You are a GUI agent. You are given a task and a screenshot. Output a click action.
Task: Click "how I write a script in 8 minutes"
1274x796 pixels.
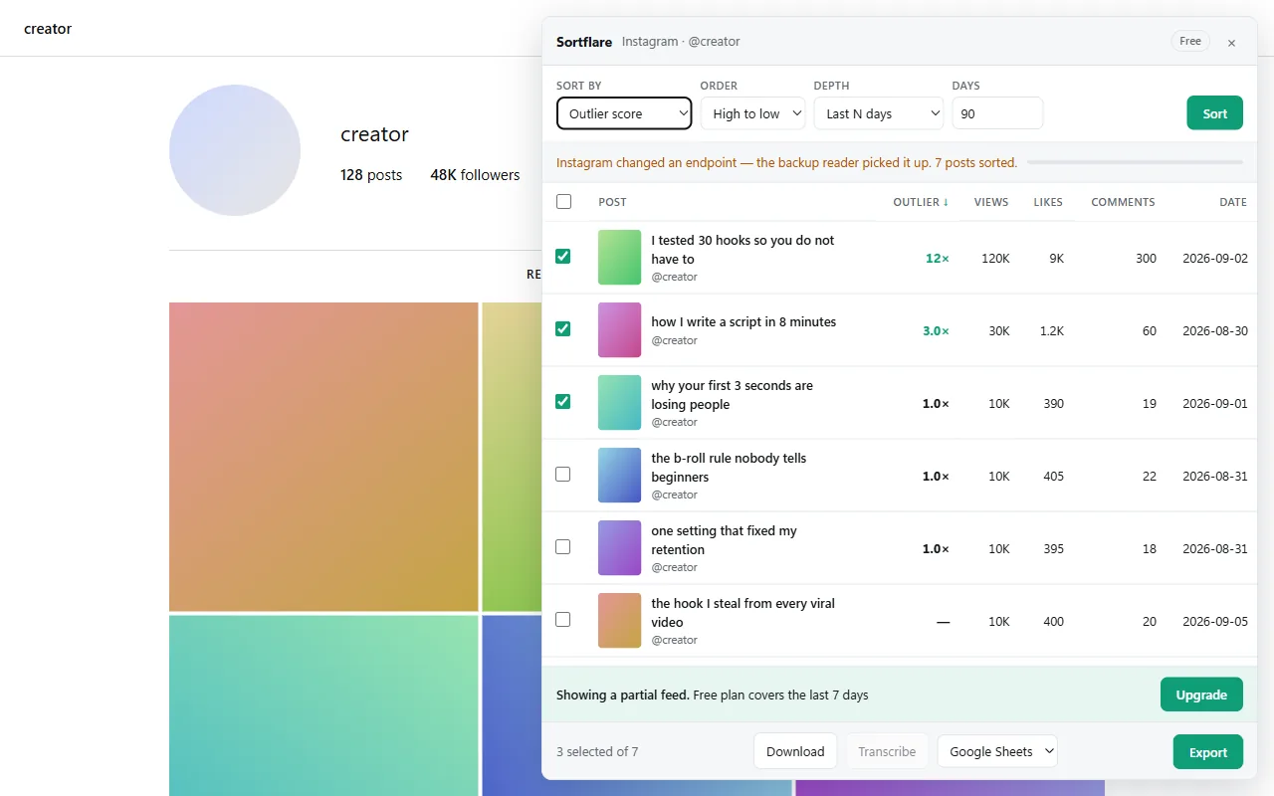point(743,322)
